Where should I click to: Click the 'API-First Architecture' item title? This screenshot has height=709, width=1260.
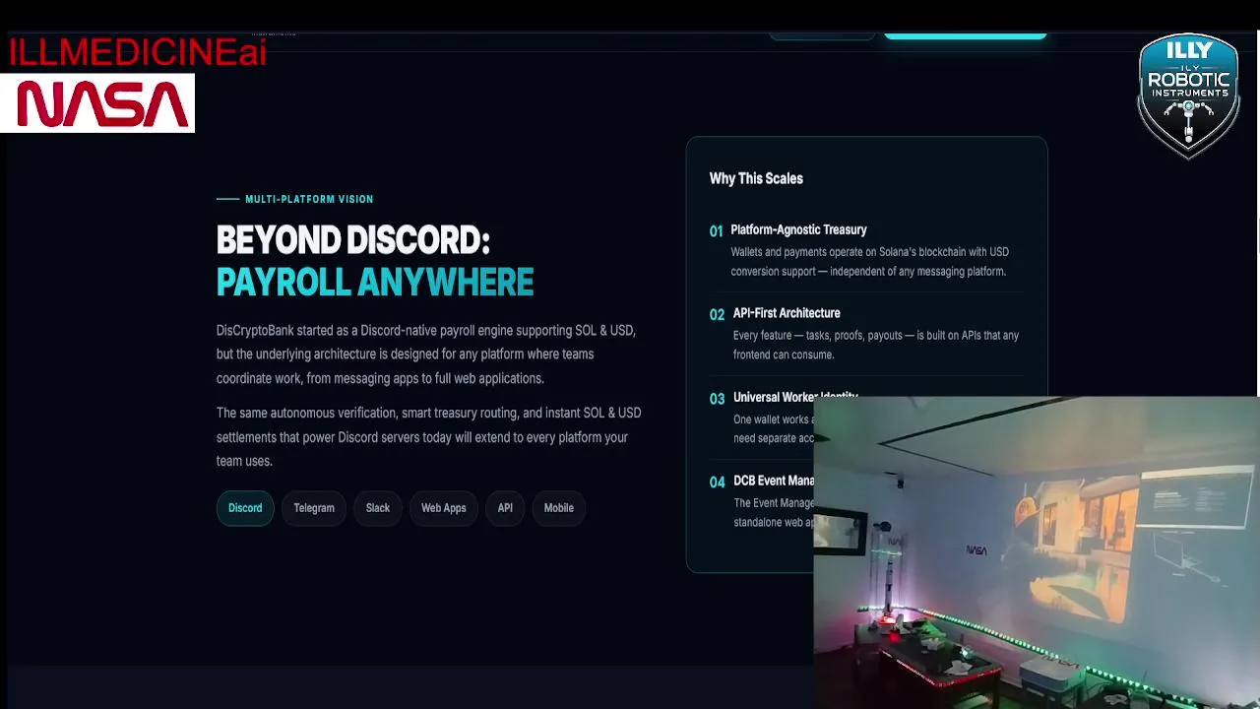tap(787, 313)
